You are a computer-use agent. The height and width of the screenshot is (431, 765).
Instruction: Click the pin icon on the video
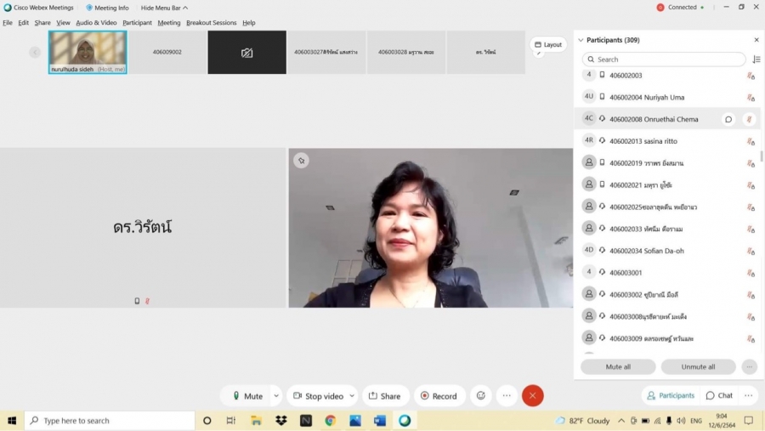pyautogui.click(x=301, y=160)
